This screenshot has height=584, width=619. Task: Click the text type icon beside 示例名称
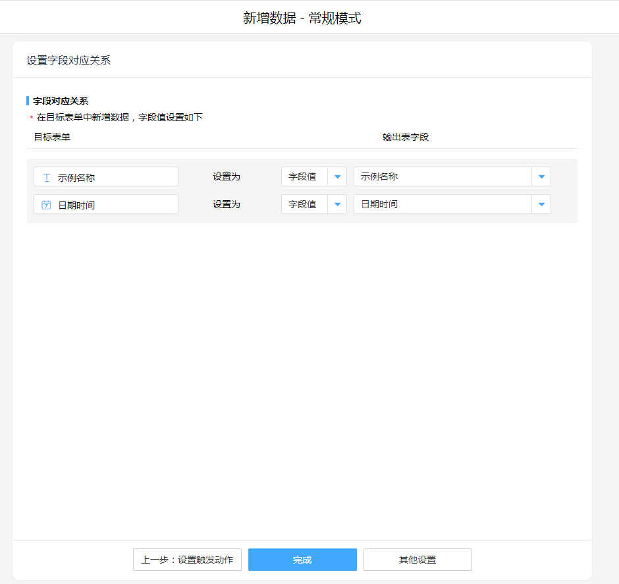pos(46,177)
